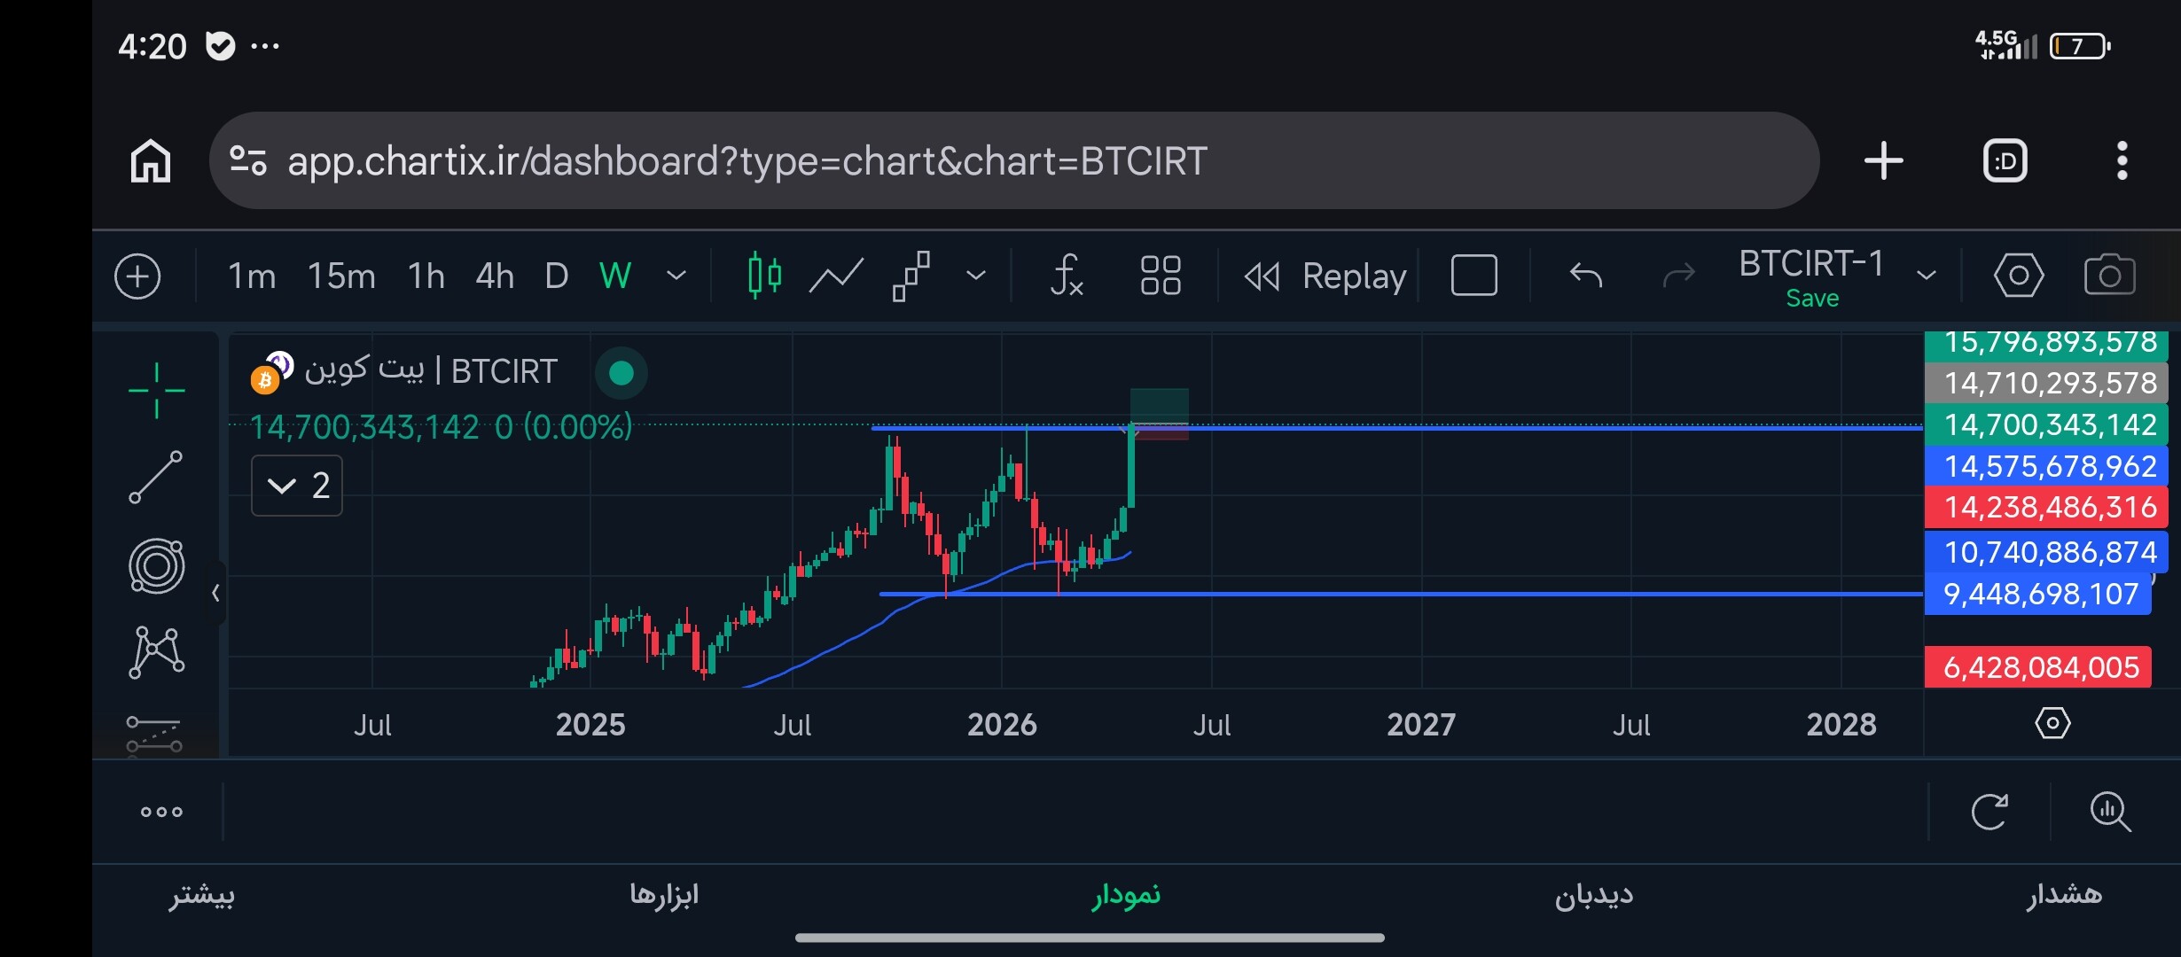Click the undo arrow
Viewport: 2181px width, 957px height.
[1585, 276]
